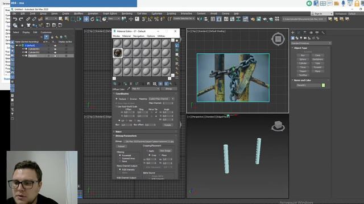The width and height of the screenshot is (364, 204).
Task: Click the Box primitive button
Action: (x=303, y=56)
